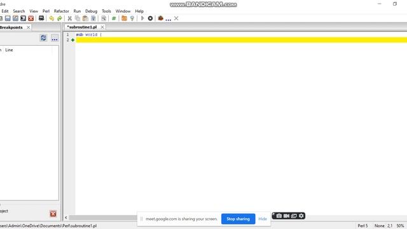Click the ellipsis button in Breakpoints panel
This screenshot has width=407, height=229.
coord(55,39)
